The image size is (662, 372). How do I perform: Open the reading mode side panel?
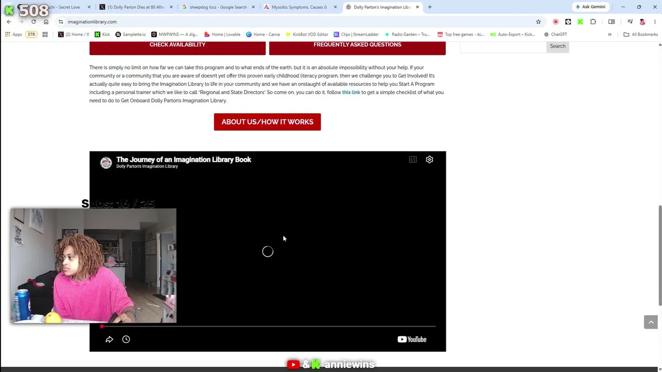[x=611, y=22]
